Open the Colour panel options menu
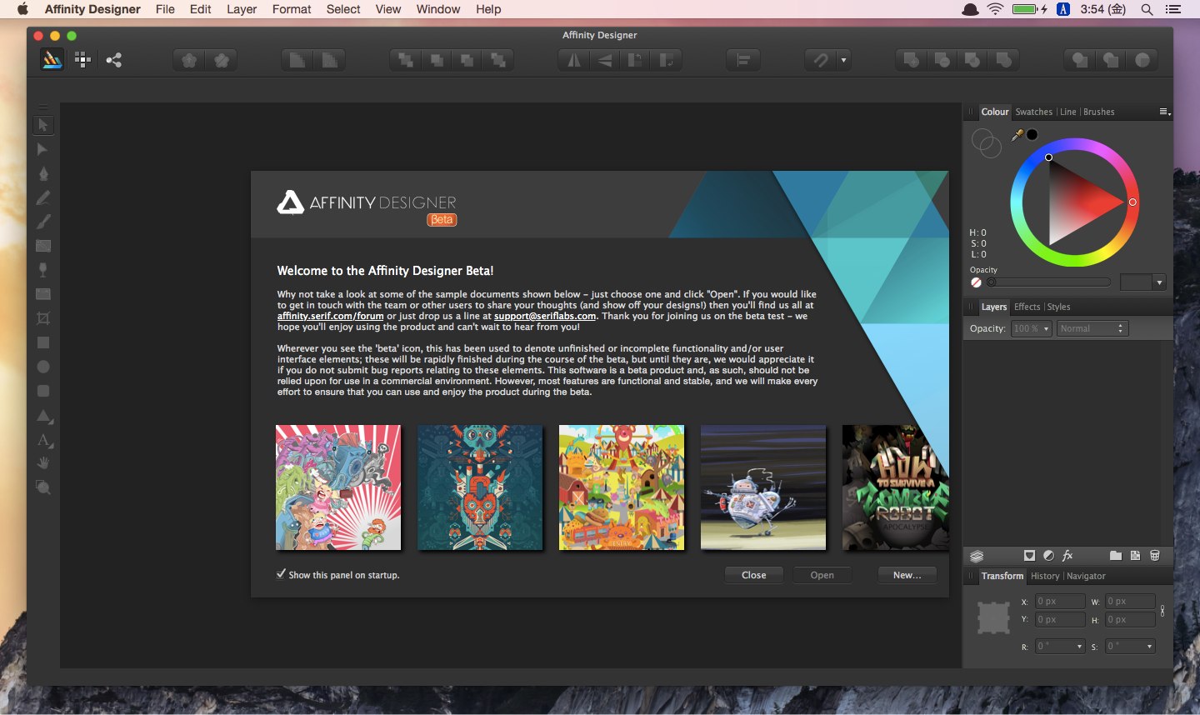Viewport: 1200px width, 715px height. (x=1164, y=112)
